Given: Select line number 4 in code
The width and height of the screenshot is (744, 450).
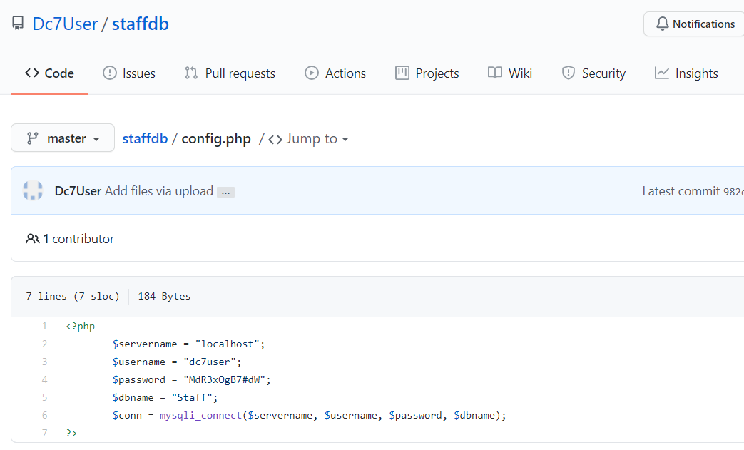Looking at the screenshot, I should tap(45, 379).
